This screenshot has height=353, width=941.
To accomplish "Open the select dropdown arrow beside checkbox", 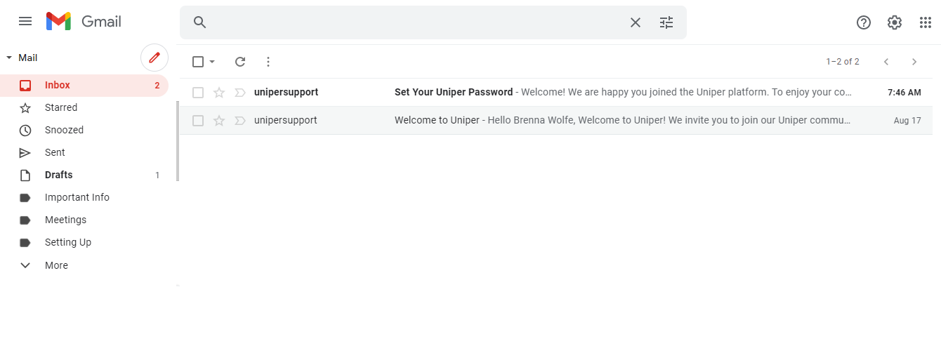I will coord(212,62).
